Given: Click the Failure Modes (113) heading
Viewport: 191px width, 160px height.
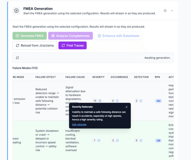Looking at the screenshot, I should tap(25, 68).
